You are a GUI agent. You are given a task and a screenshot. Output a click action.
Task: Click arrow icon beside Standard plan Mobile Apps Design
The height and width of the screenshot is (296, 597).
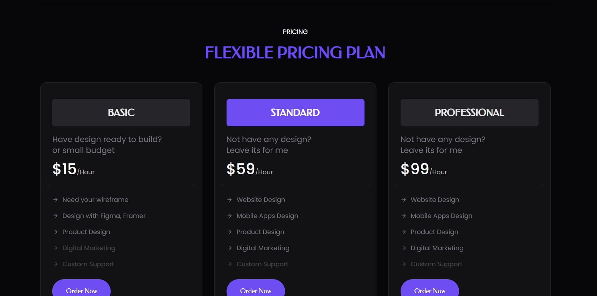pyautogui.click(x=229, y=216)
